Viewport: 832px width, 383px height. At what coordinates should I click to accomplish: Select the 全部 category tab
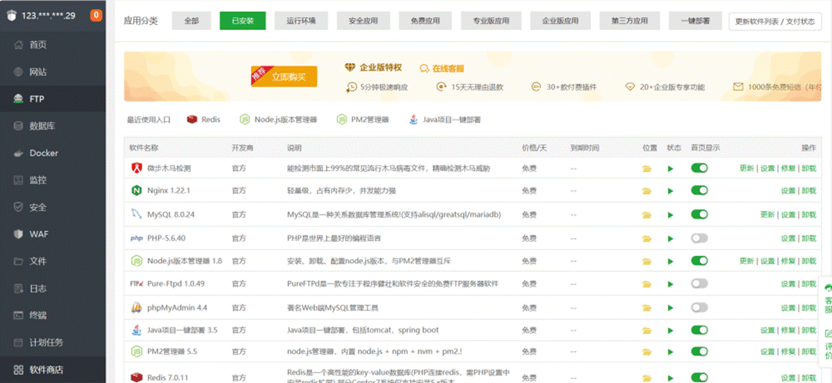pyautogui.click(x=191, y=21)
